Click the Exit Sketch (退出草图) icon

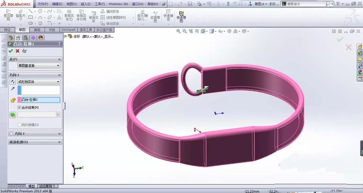click(8, 15)
